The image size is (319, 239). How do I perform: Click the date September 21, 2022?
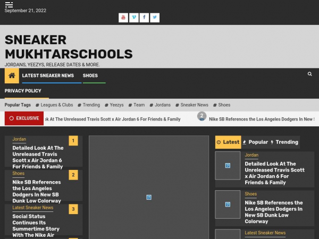point(26,11)
